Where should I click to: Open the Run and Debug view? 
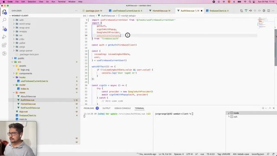[x=4, y=37]
